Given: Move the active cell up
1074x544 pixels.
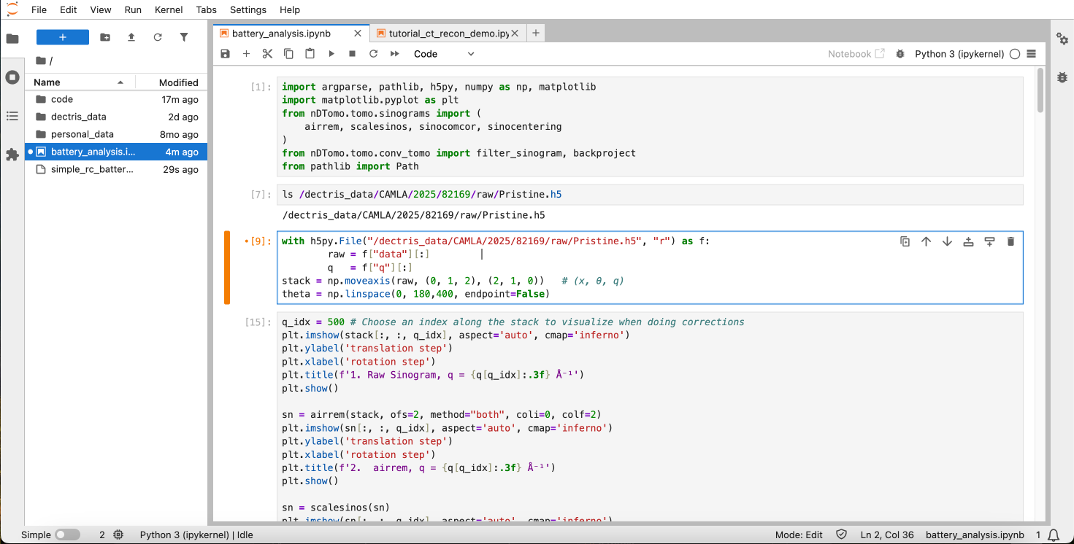Looking at the screenshot, I should coord(926,241).
